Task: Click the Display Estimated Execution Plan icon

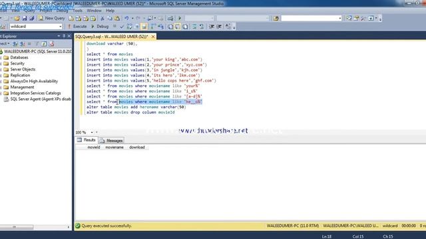Action: (130, 27)
